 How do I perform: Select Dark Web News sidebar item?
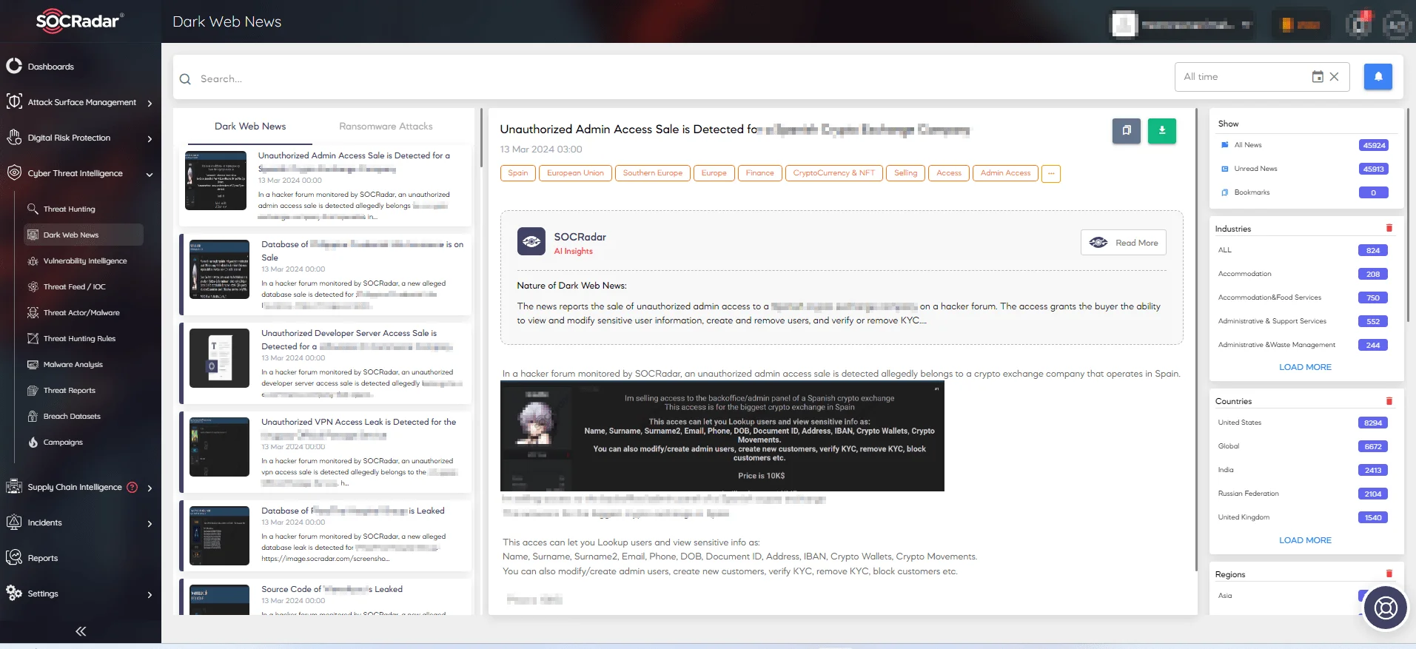83,235
